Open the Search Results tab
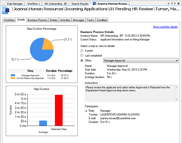Viewport: 182px width, 143px height. pyautogui.click(x=80, y=4)
